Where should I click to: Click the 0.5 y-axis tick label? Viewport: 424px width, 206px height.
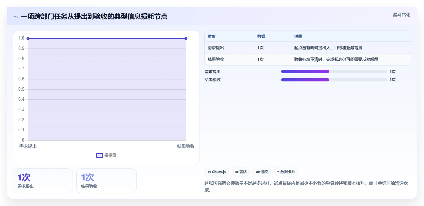(21, 89)
